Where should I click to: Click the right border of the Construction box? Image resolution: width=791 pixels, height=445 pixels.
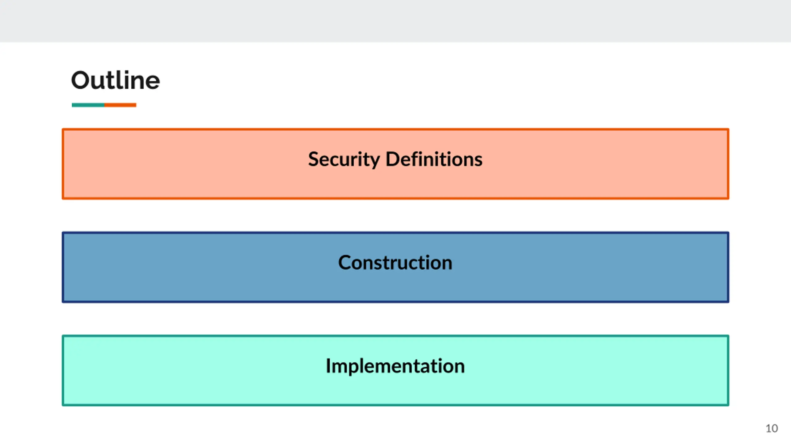click(x=728, y=267)
